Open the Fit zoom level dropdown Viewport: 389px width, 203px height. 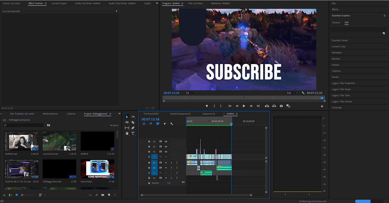[x=191, y=93]
